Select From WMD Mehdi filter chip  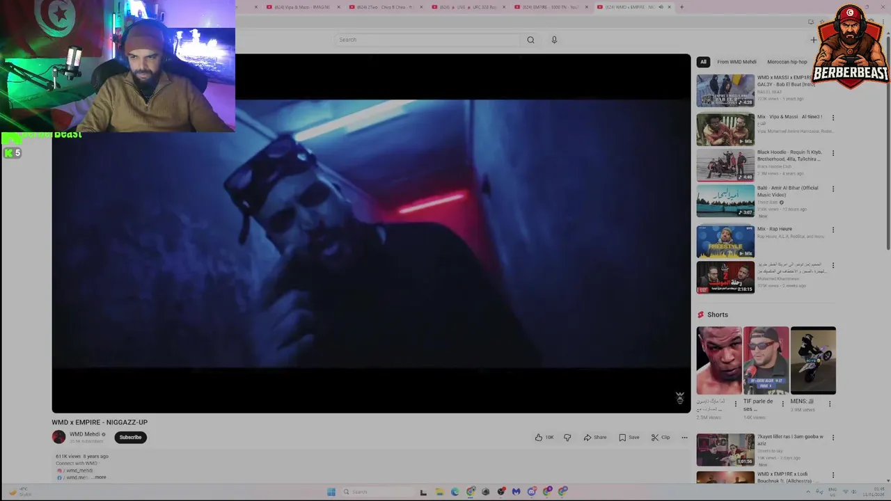point(736,62)
